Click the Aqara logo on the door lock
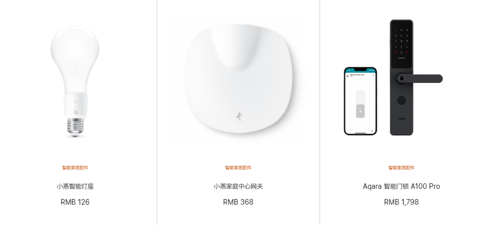The image size is (489, 225). pos(401,119)
